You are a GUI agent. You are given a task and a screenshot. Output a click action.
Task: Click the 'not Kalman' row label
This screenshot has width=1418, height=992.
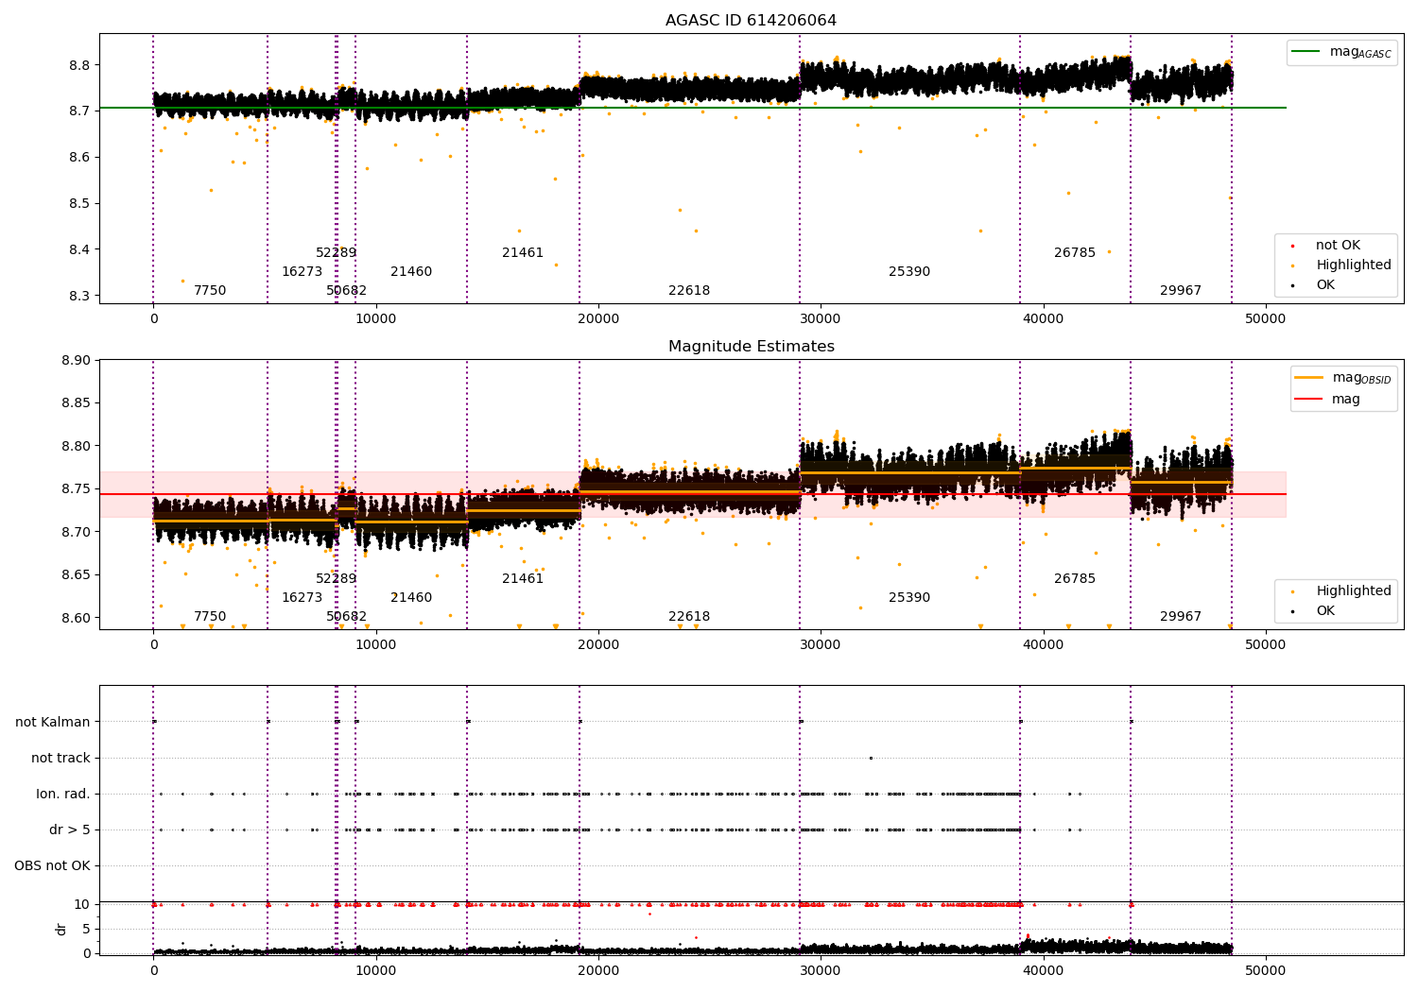tap(53, 722)
